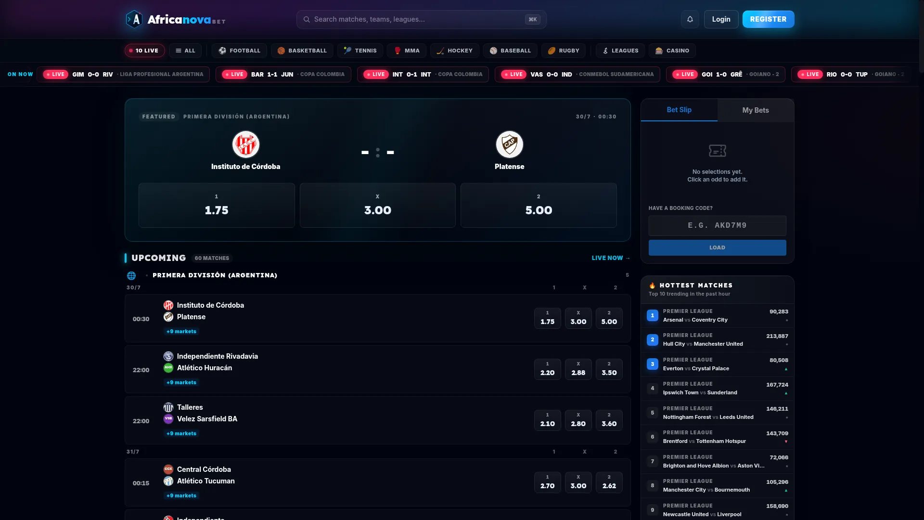This screenshot has height=520, width=924.
Task: Click the Register button
Action: 768,19
